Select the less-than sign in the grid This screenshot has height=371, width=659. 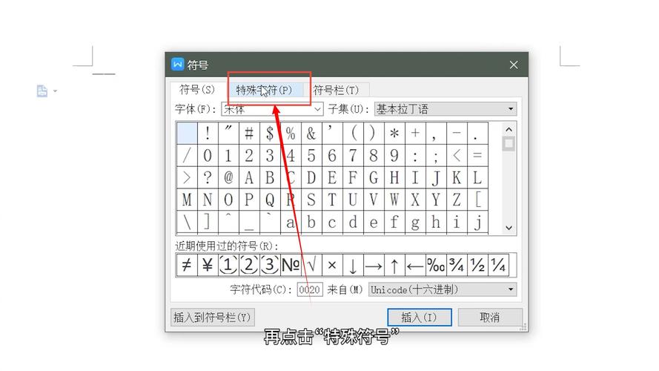(457, 156)
